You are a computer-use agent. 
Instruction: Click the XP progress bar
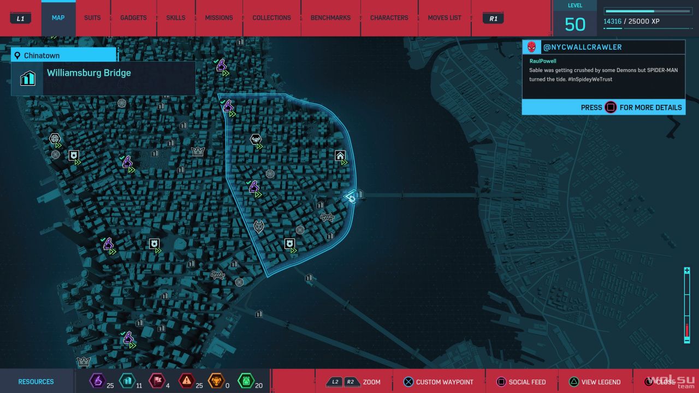click(647, 11)
